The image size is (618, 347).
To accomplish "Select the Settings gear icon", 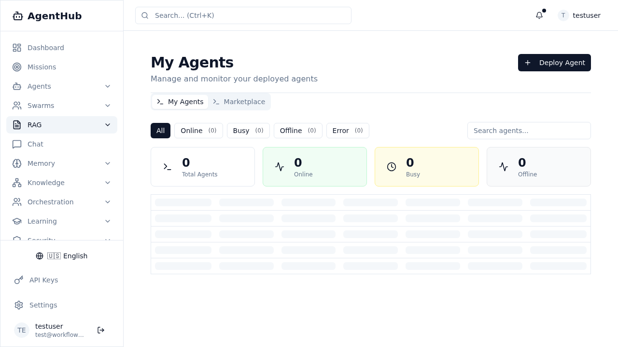I will (x=18, y=305).
